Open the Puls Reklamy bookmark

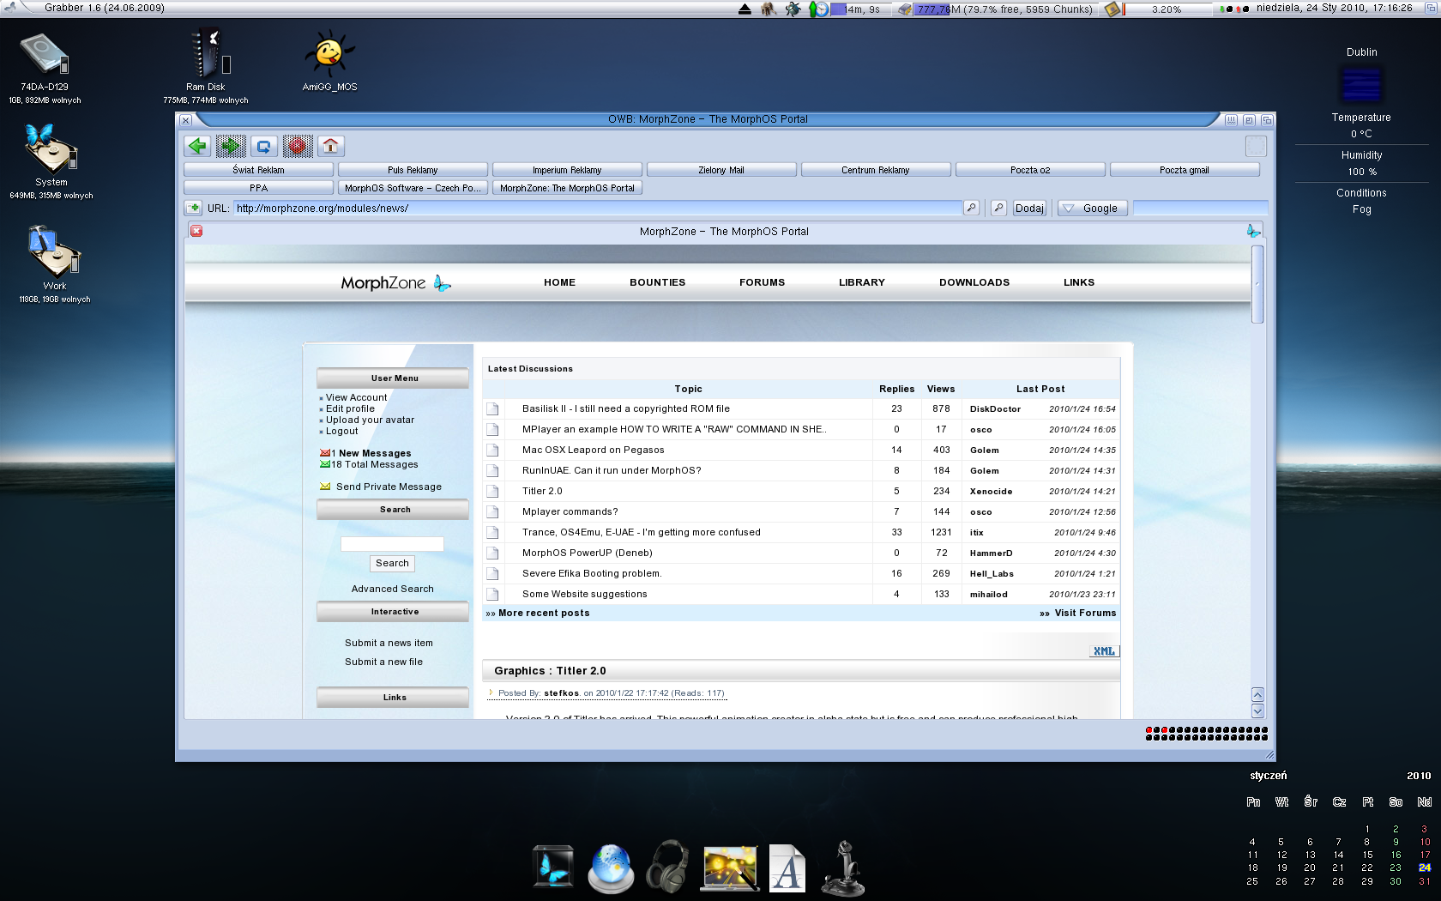[413, 170]
